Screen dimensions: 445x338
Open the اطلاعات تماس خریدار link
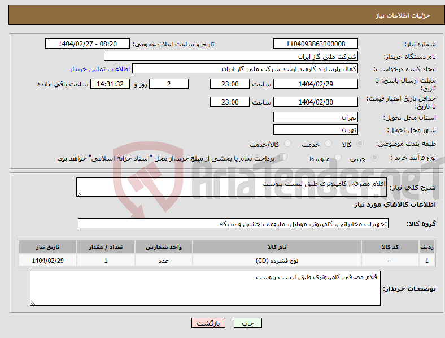click(x=100, y=69)
